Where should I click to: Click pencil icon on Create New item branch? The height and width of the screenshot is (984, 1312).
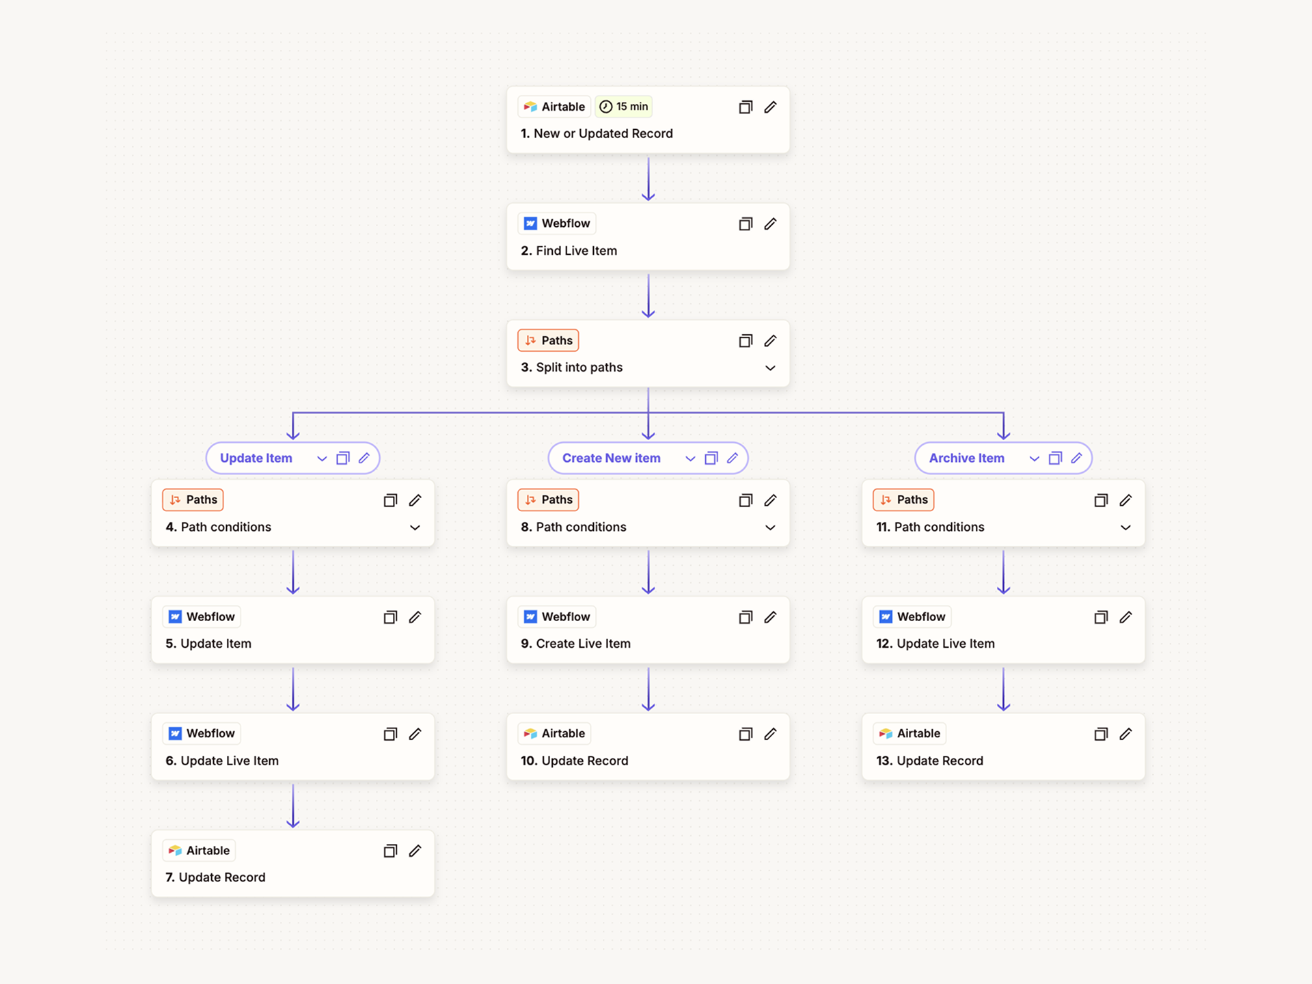pos(733,459)
